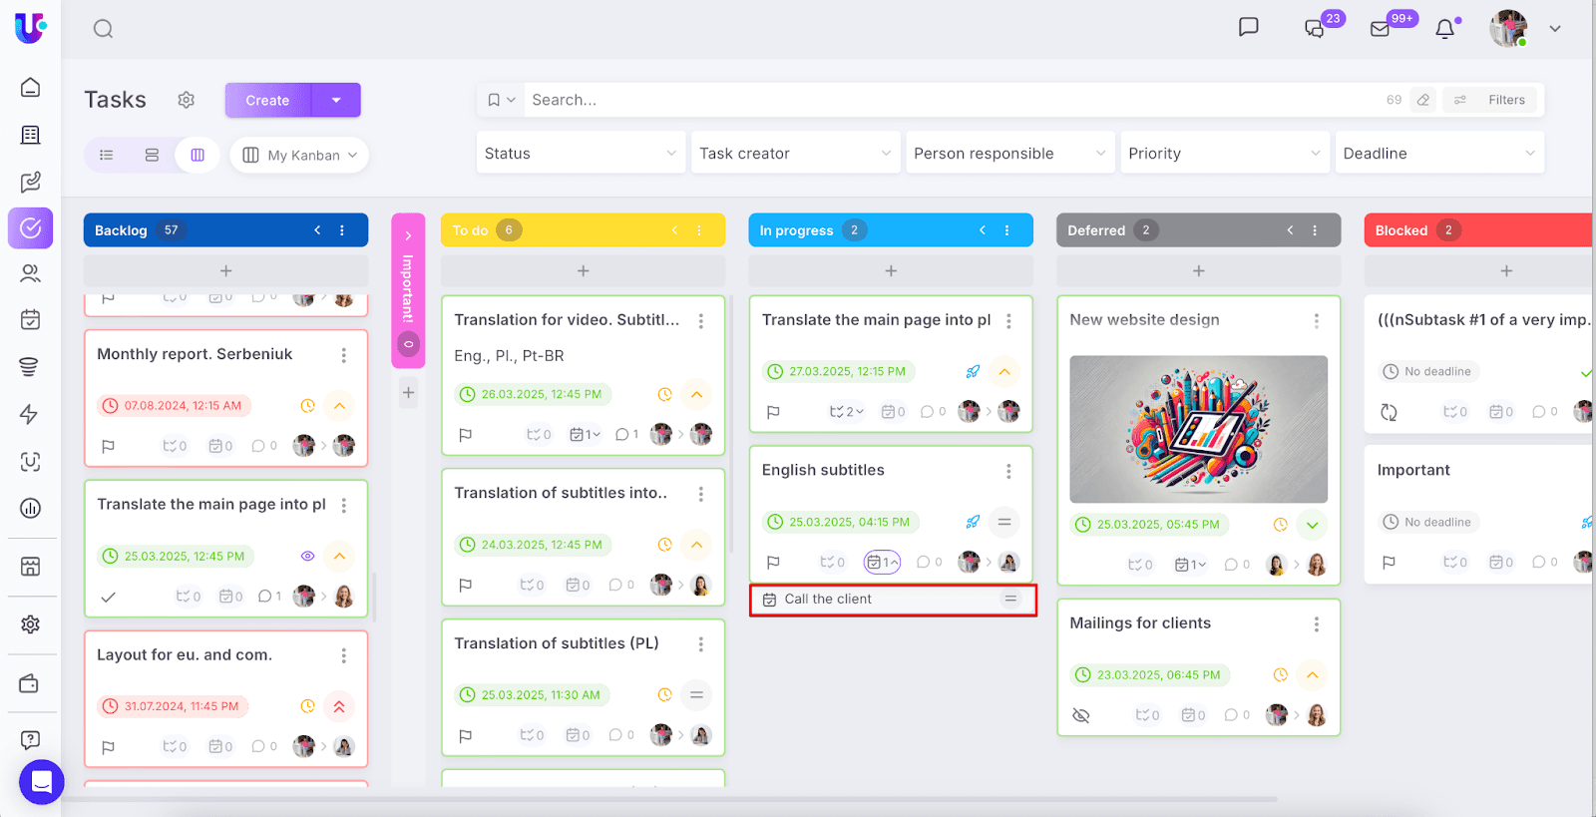Open the Call the client subtask
This screenshot has height=817, width=1596.
tap(828, 600)
